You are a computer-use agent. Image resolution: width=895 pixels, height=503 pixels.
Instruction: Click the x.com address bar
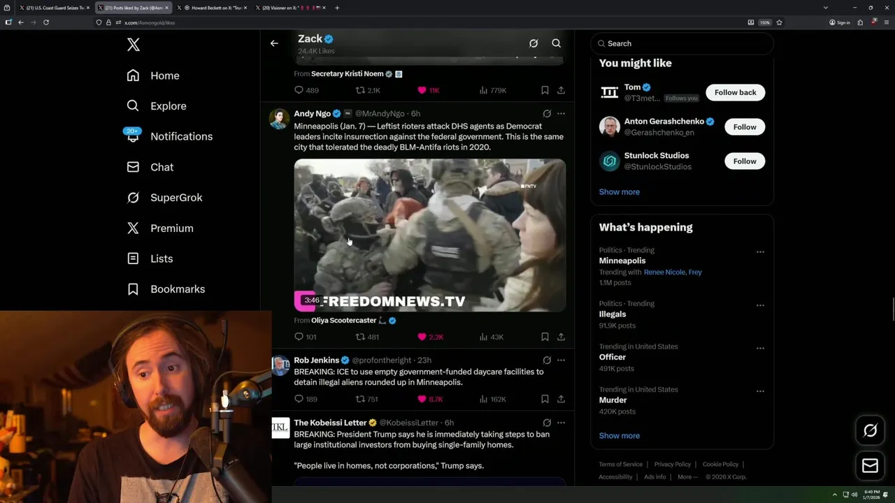(x=420, y=22)
